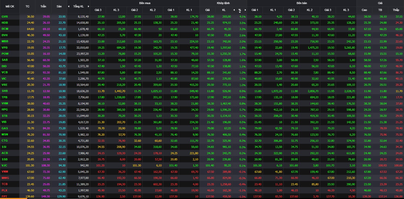Choose the VHM ticker
Image resolution: width=404 pixels, height=199 pixels.
(5, 103)
